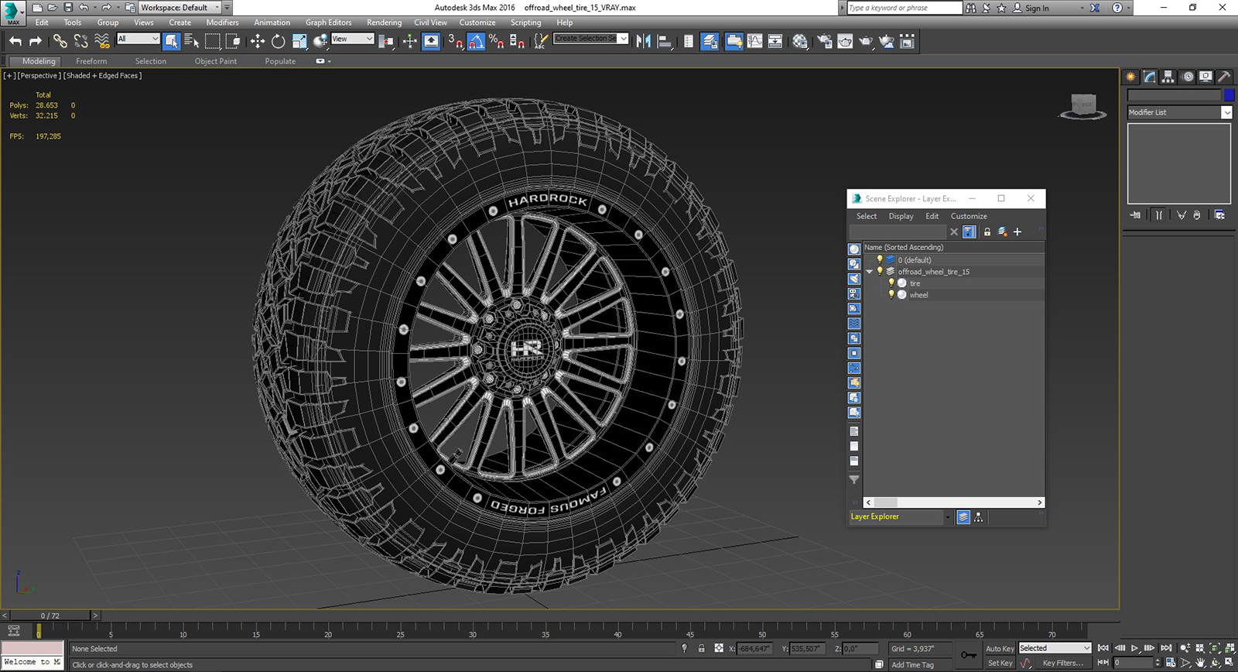Open the Graph Editors menu

click(x=328, y=22)
